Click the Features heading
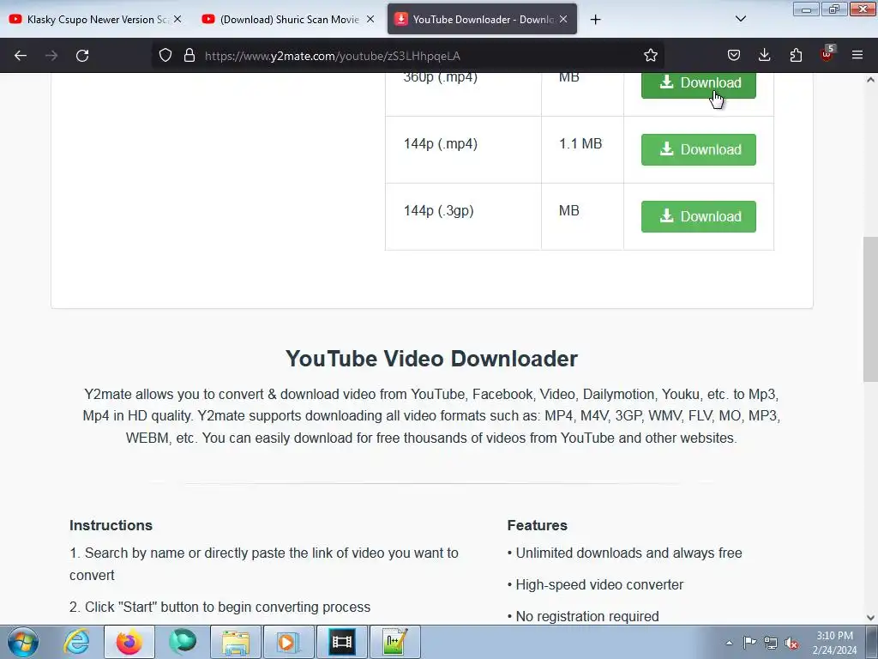The image size is (878, 659). coord(537,525)
